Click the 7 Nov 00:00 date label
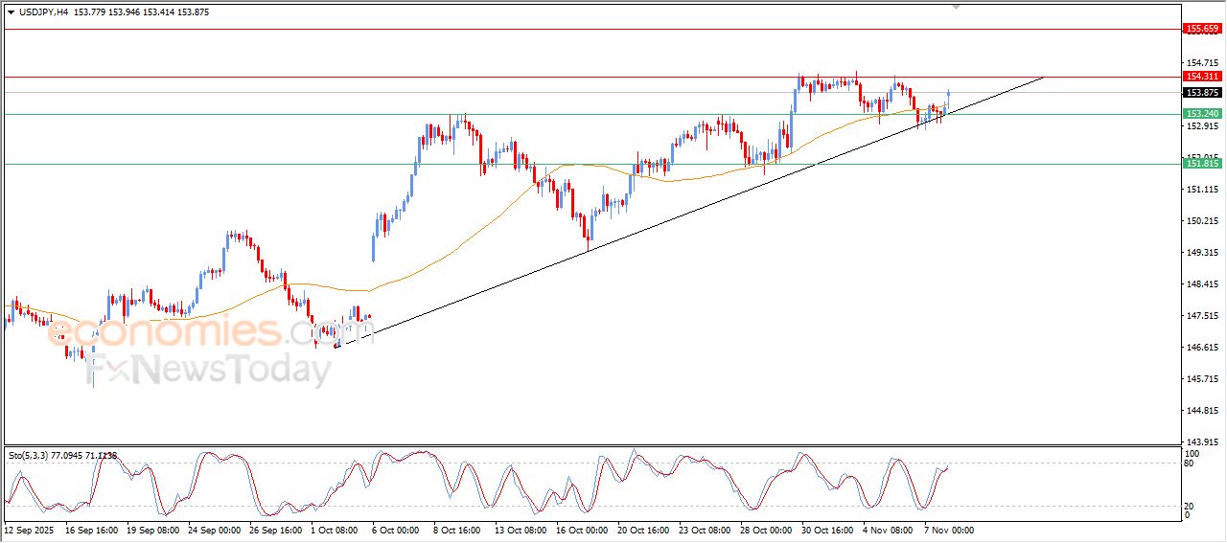Viewport: 1227px width, 543px height. 948,529
